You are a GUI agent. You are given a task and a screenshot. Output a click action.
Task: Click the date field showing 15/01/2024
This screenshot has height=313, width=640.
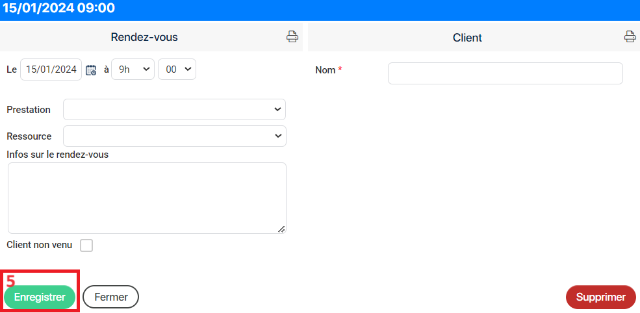51,69
